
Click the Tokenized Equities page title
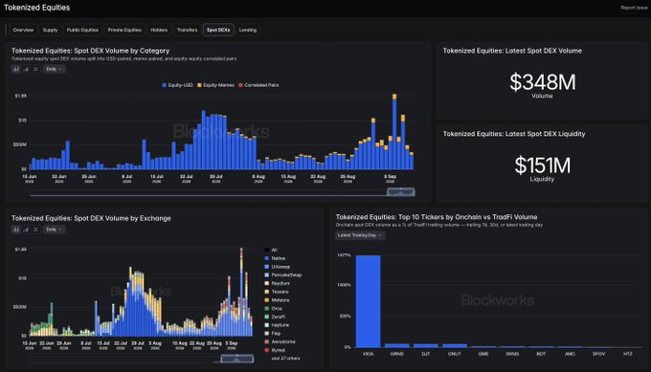click(x=37, y=8)
